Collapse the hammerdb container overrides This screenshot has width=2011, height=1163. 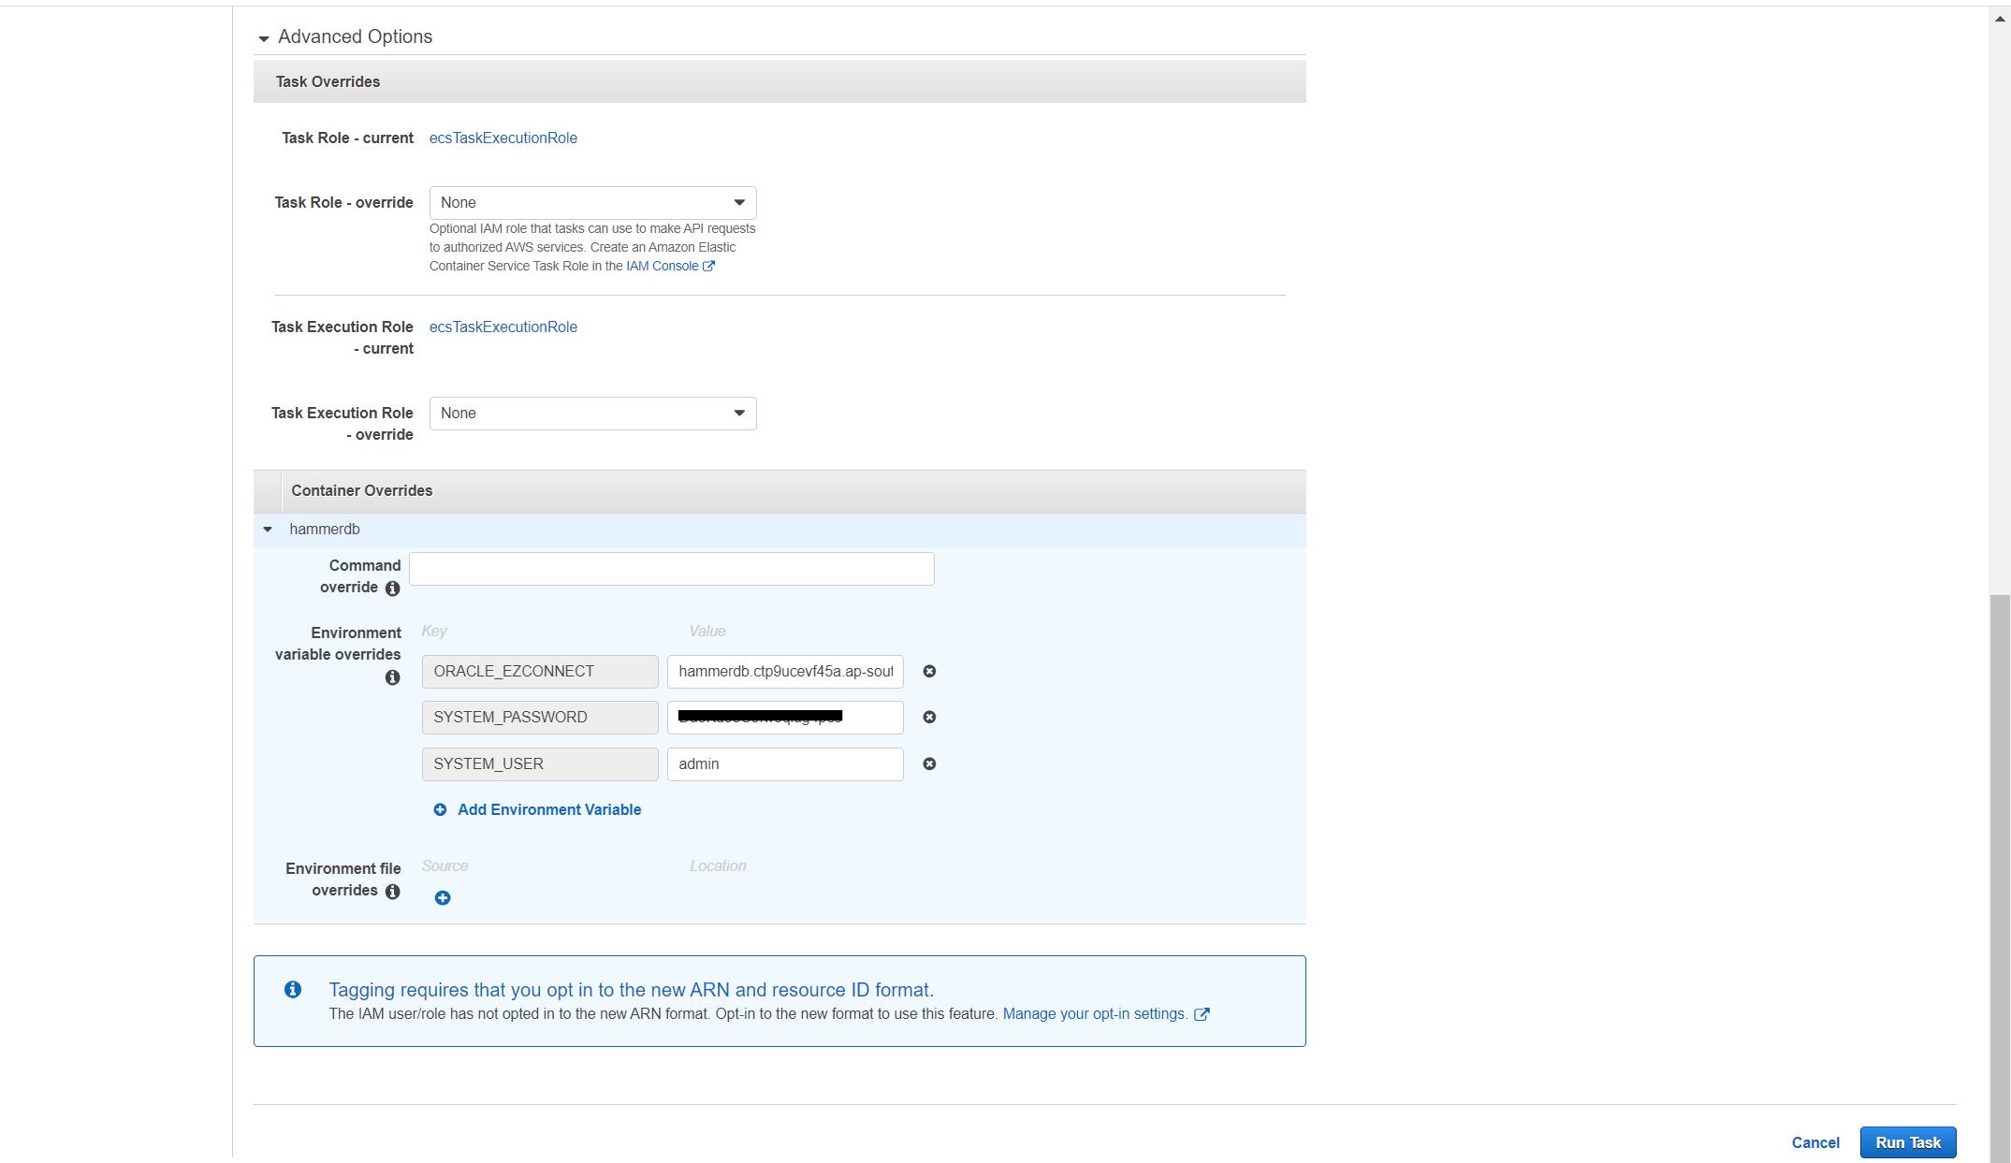[268, 530]
